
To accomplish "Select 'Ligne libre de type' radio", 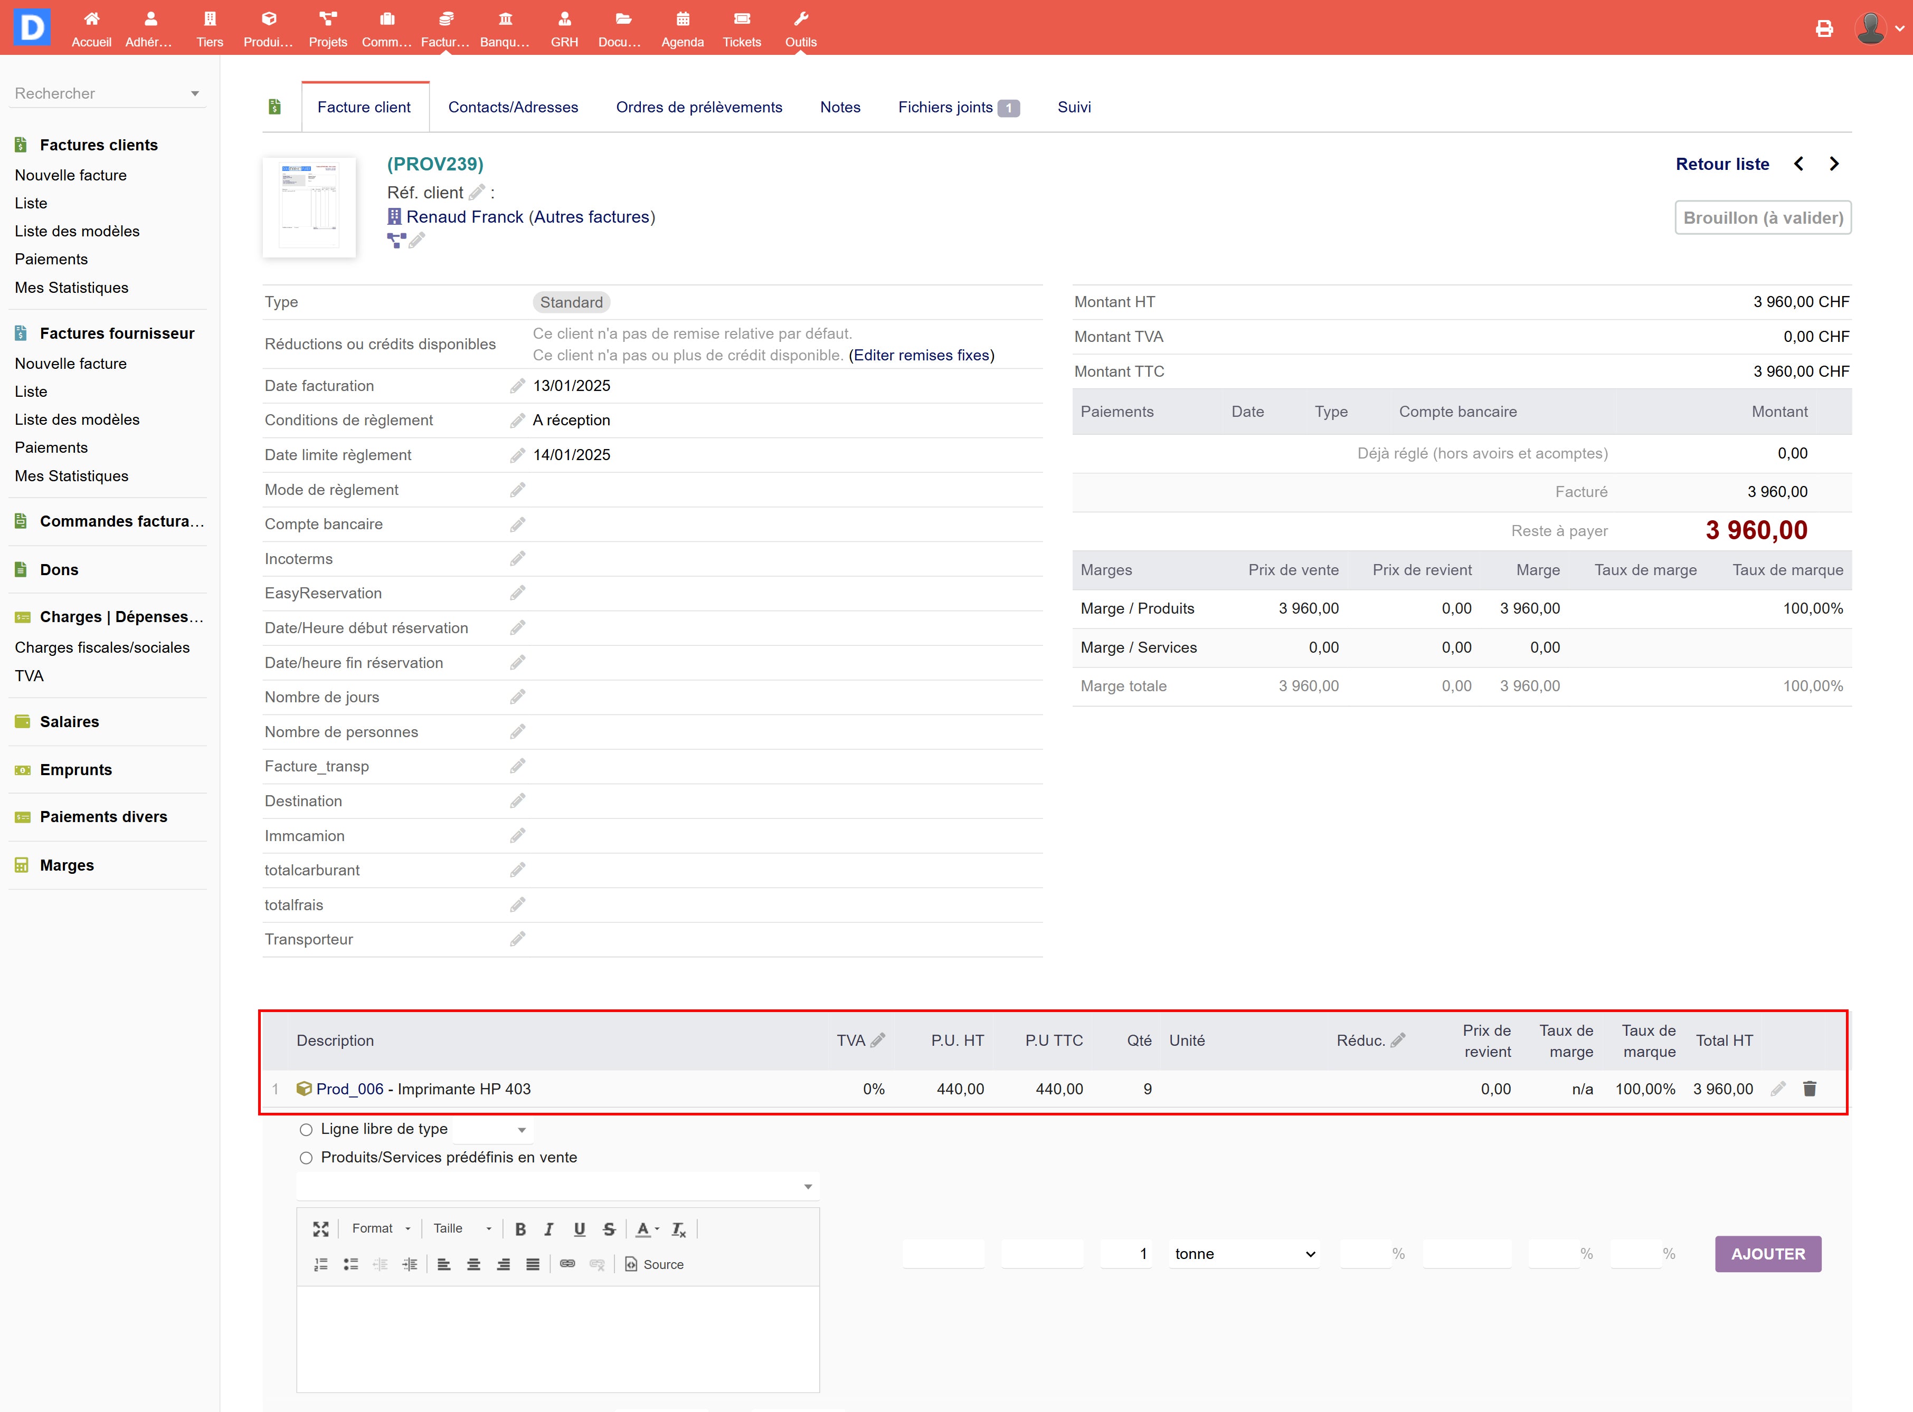I will tap(306, 1130).
